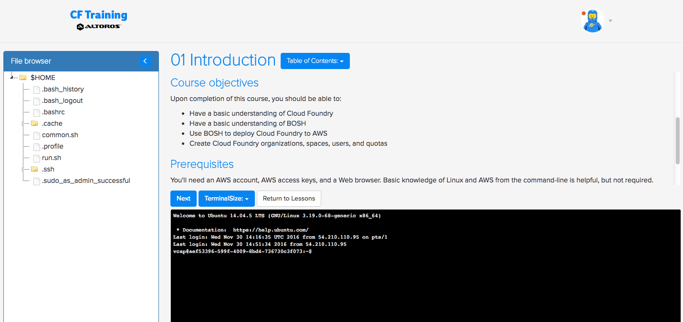Click the dropdown arrow next to avatar
Viewport: 683px width, 322px height.
coord(610,21)
